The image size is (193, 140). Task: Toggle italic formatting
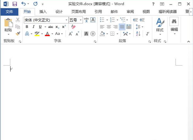pyautogui.click(x=33, y=27)
